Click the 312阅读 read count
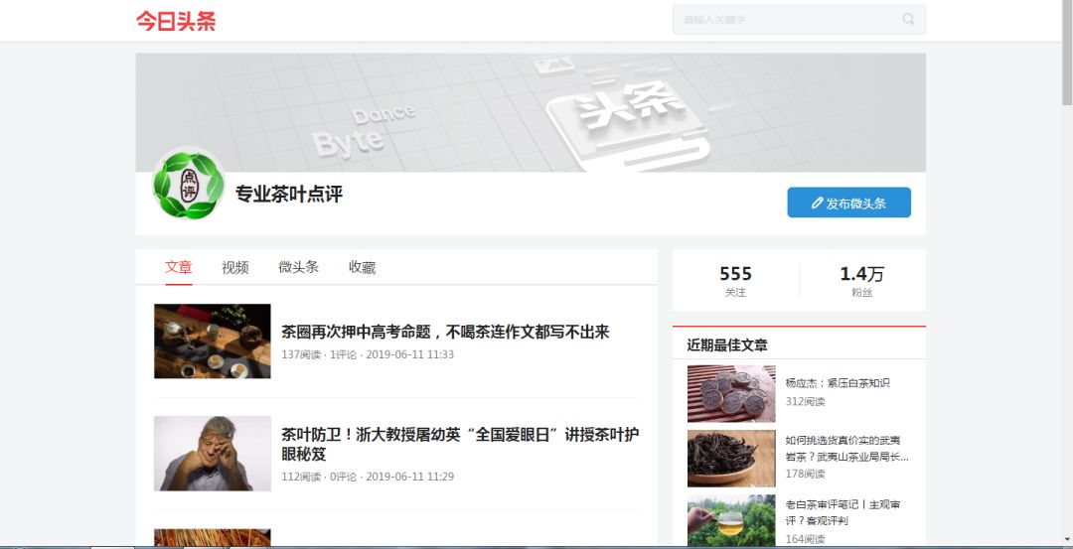This screenshot has width=1073, height=549. point(806,401)
